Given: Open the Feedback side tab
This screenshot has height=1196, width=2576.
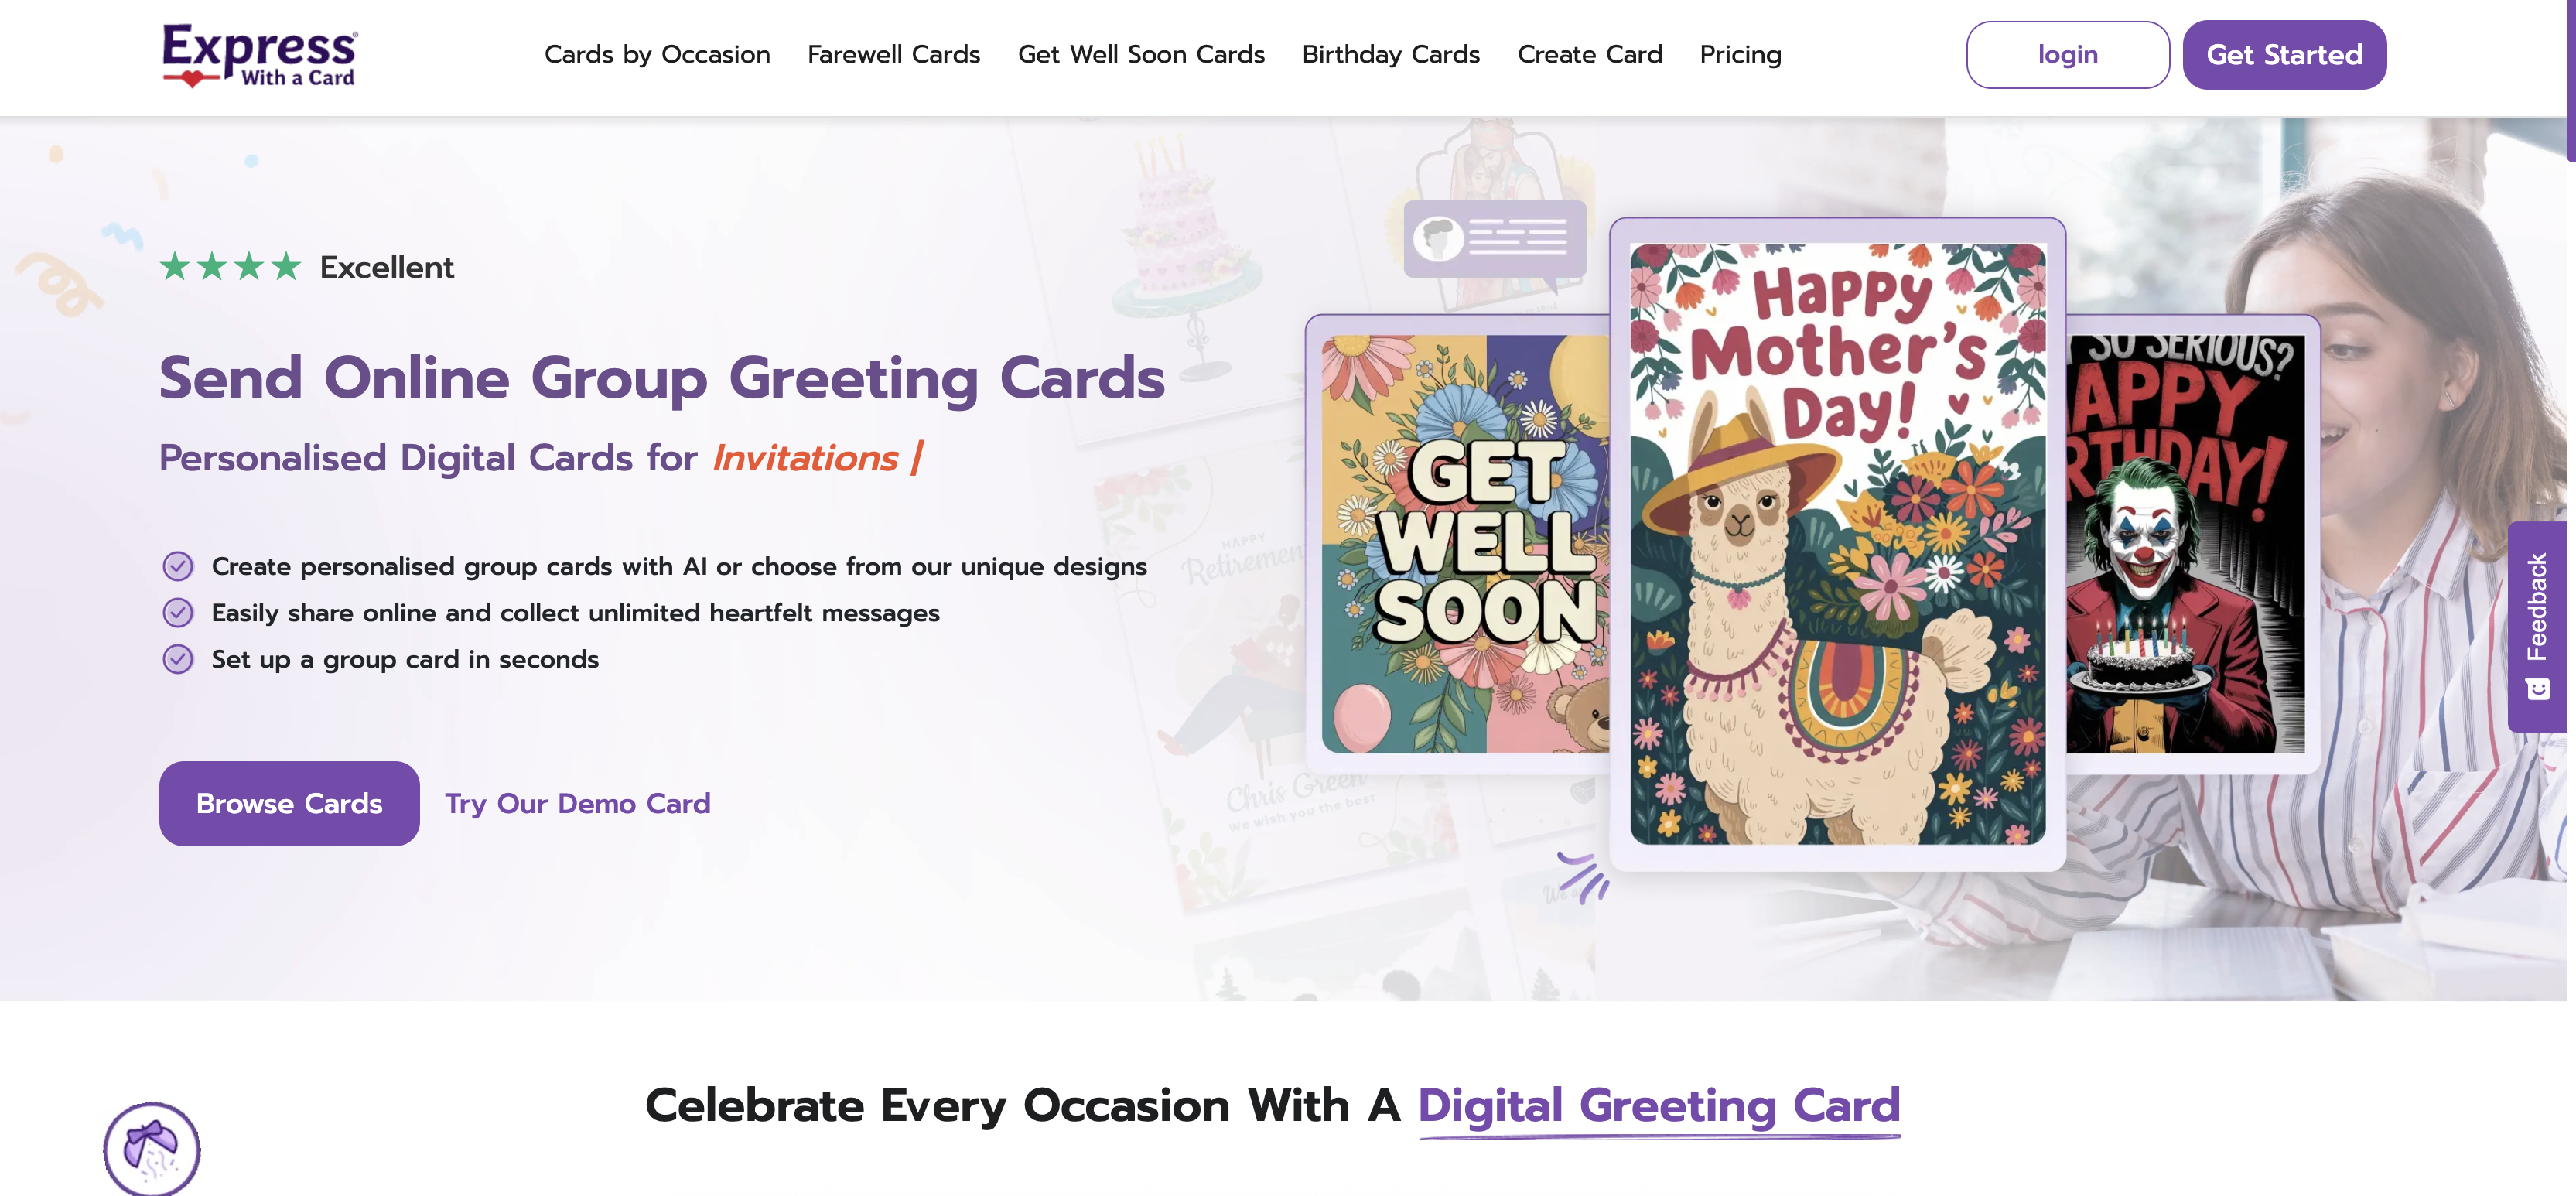Looking at the screenshot, I should pos(2537,626).
